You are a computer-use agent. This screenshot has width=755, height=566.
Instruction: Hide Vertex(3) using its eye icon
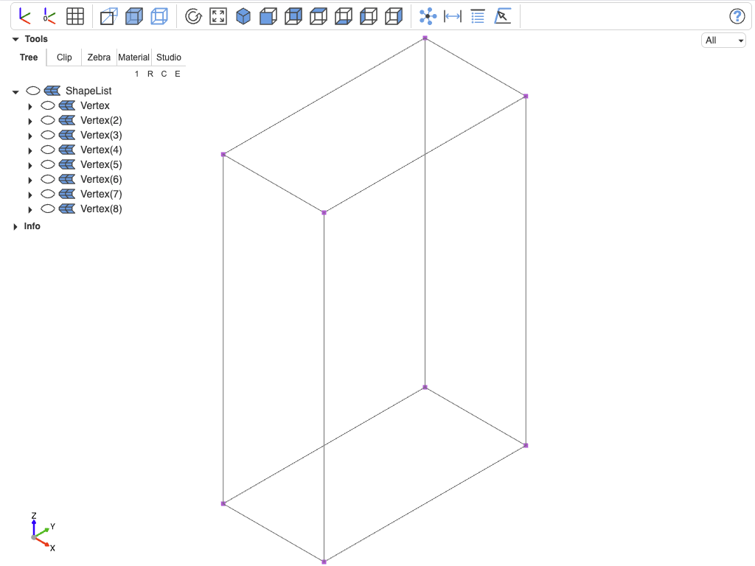(48, 135)
